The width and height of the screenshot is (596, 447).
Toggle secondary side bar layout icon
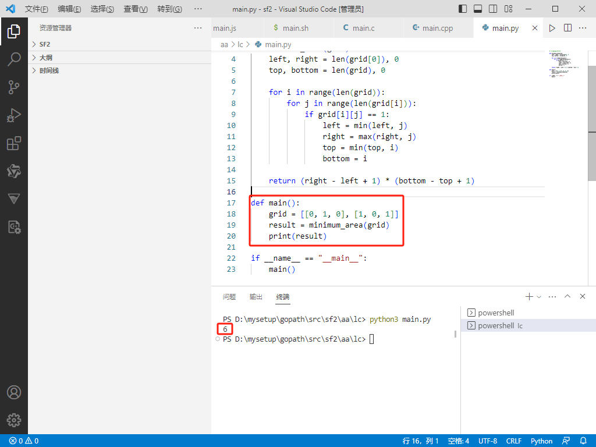[x=493, y=9]
